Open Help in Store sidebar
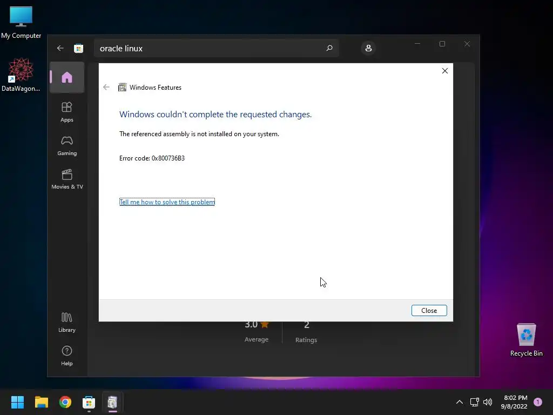 coord(66,356)
